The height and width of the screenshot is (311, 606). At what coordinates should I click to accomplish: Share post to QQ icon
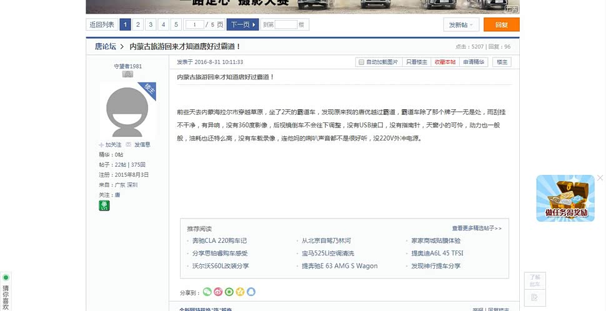point(251,292)
